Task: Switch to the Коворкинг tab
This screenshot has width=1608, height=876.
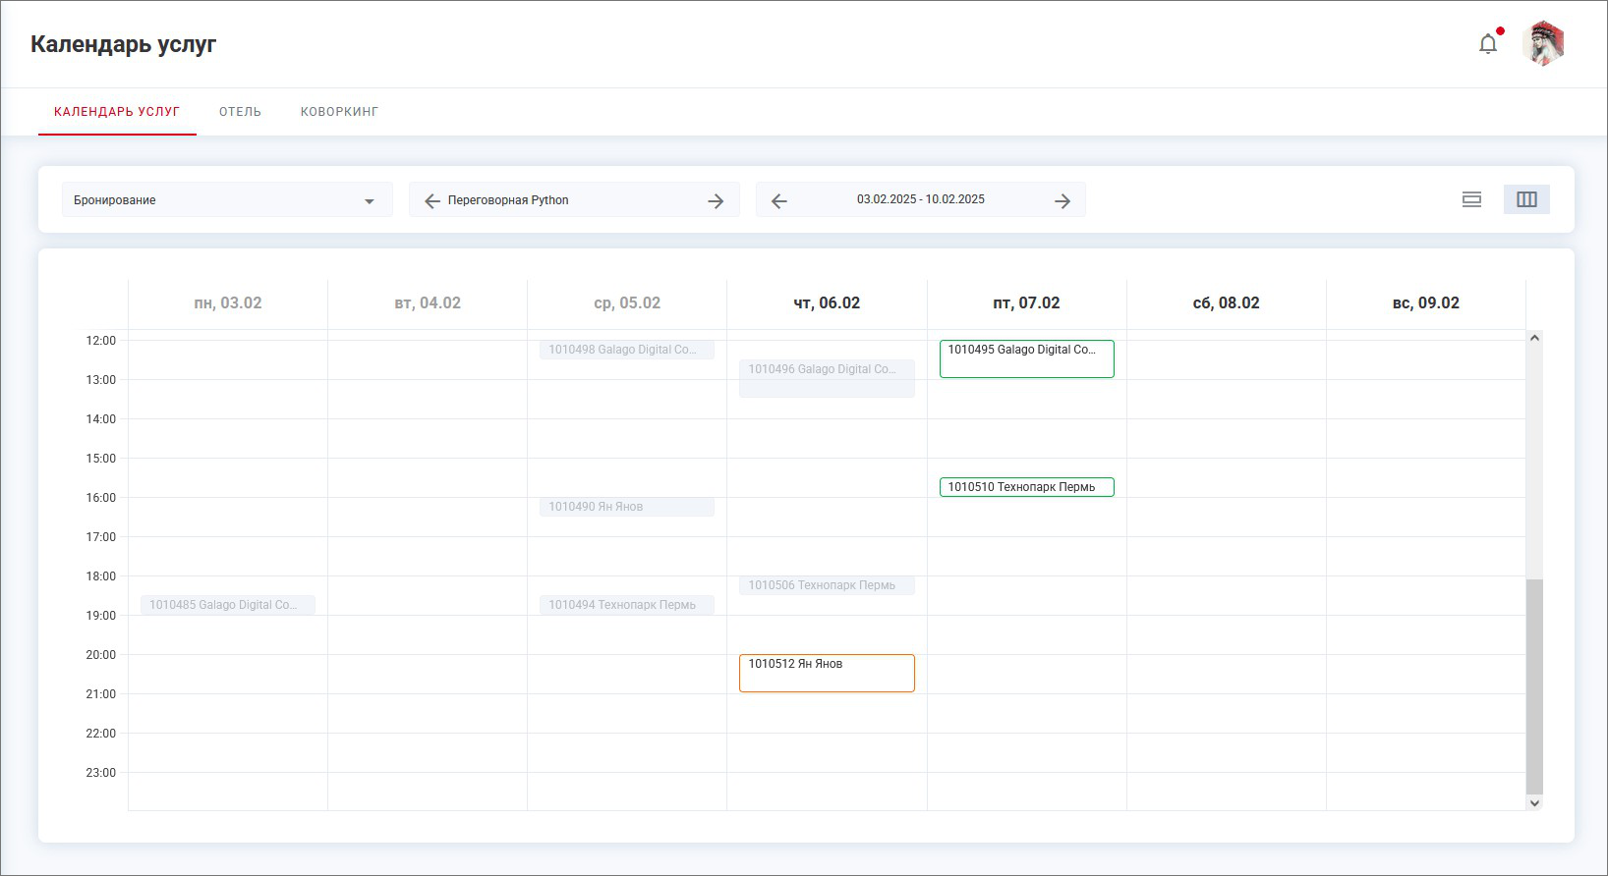Action: [339, 112]
